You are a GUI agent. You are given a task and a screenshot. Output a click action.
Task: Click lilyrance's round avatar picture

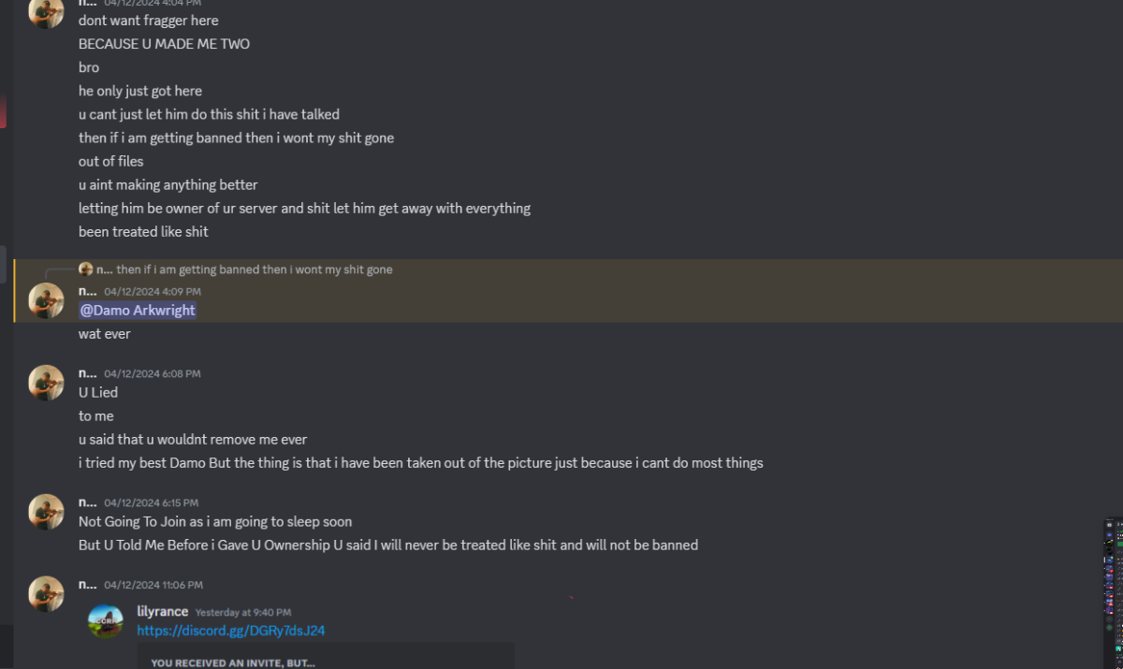tap(106, 621)
